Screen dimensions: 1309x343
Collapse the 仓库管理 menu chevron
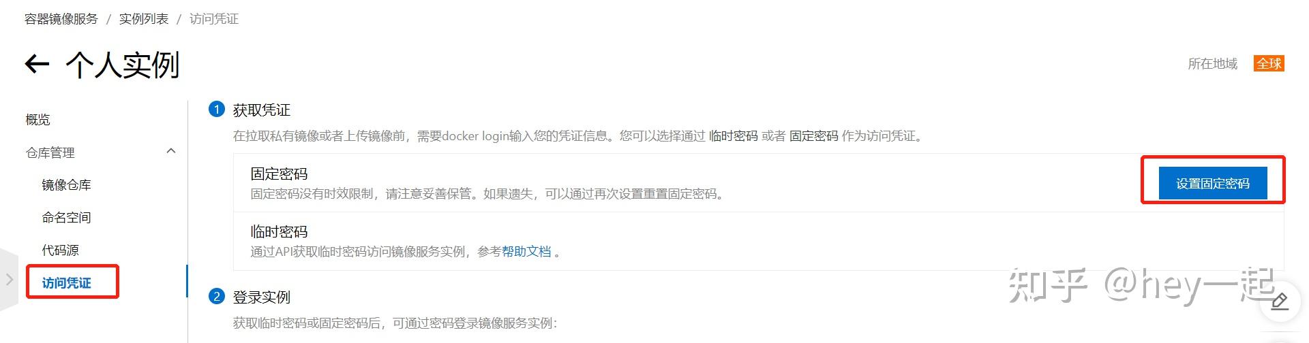pos(171,151)
